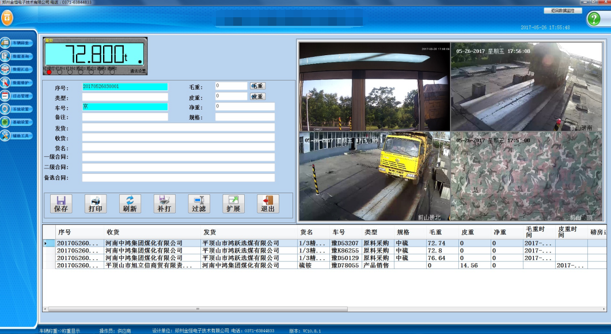The height and width of the screenshot is (334, 611).
Task: Click the 保存 (Save) button
Action: click(x=61, y=204)
